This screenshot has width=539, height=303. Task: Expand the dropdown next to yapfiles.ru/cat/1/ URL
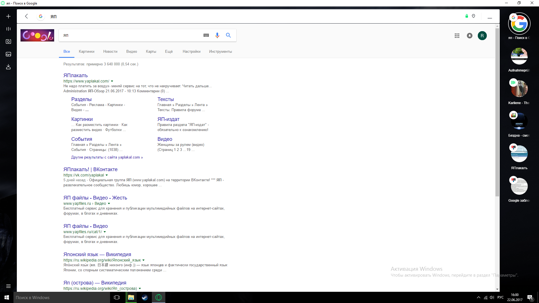click(x=105, y=232)
